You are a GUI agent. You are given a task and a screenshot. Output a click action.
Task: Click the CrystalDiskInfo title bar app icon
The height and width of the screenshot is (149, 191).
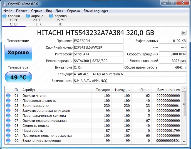click(4, 4)
